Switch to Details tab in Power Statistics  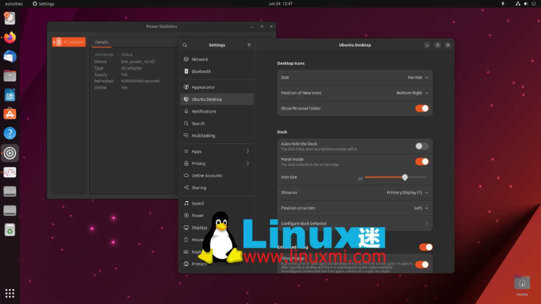click(101, 42)
